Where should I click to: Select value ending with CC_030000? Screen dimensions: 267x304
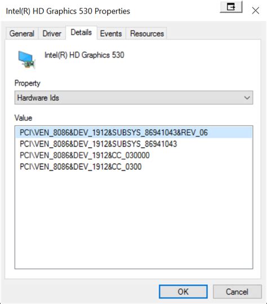[133, 155]
